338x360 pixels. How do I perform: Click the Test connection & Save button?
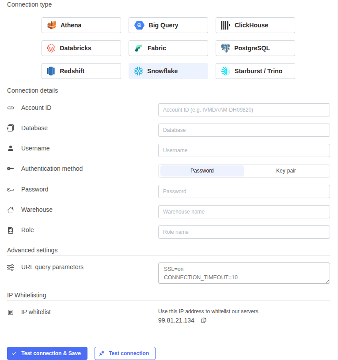(47, 353)
